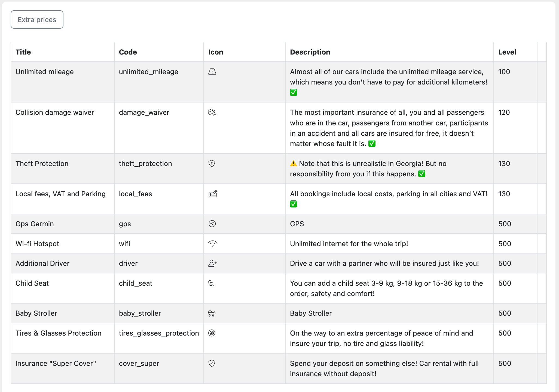
Task: Click the Level value 120 cell
Action: point(504,112)
